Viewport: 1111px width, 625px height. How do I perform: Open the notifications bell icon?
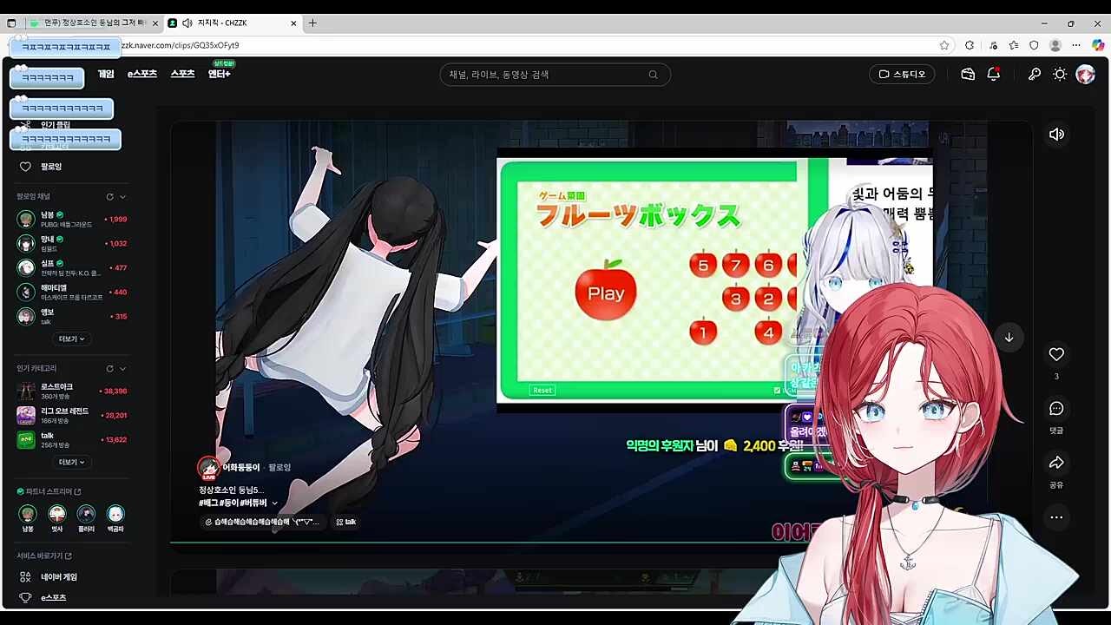point(994,75)
